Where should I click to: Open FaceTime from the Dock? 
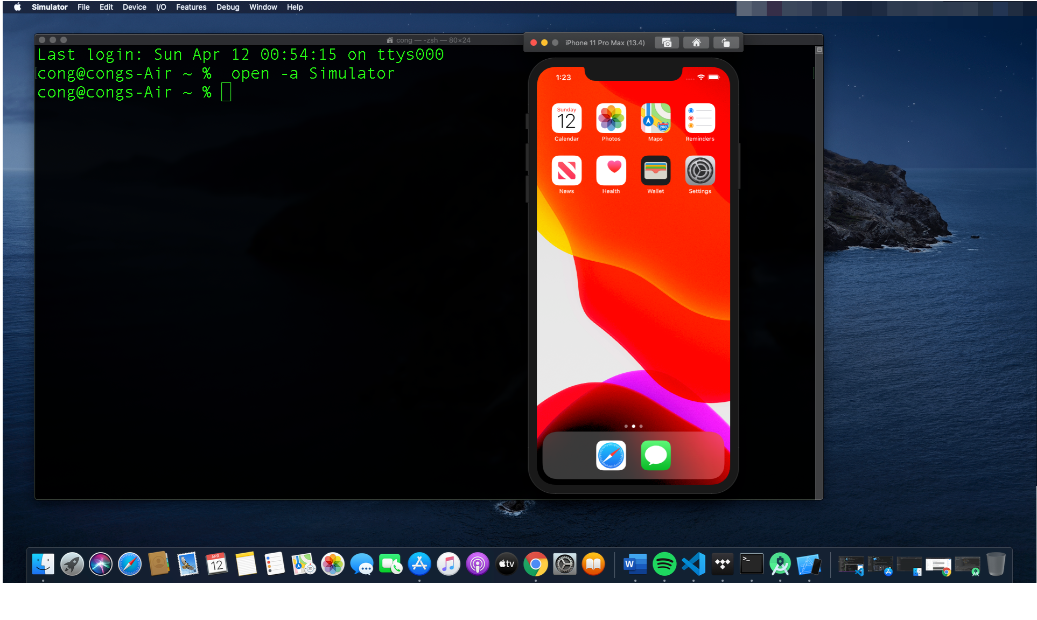[391, 565]
